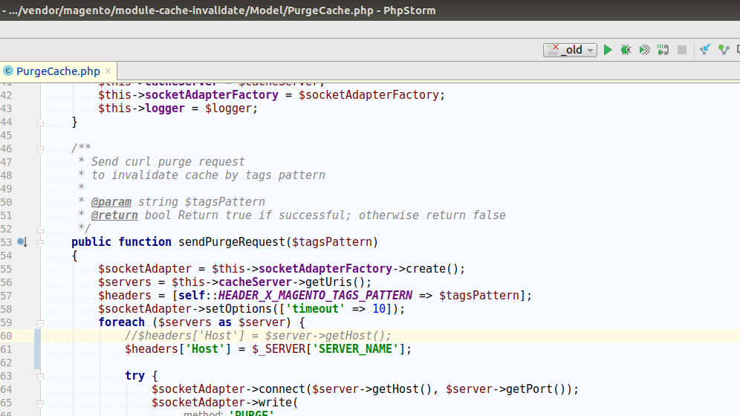Collapse the write( call fold at line 65

(x=40, y=403)
